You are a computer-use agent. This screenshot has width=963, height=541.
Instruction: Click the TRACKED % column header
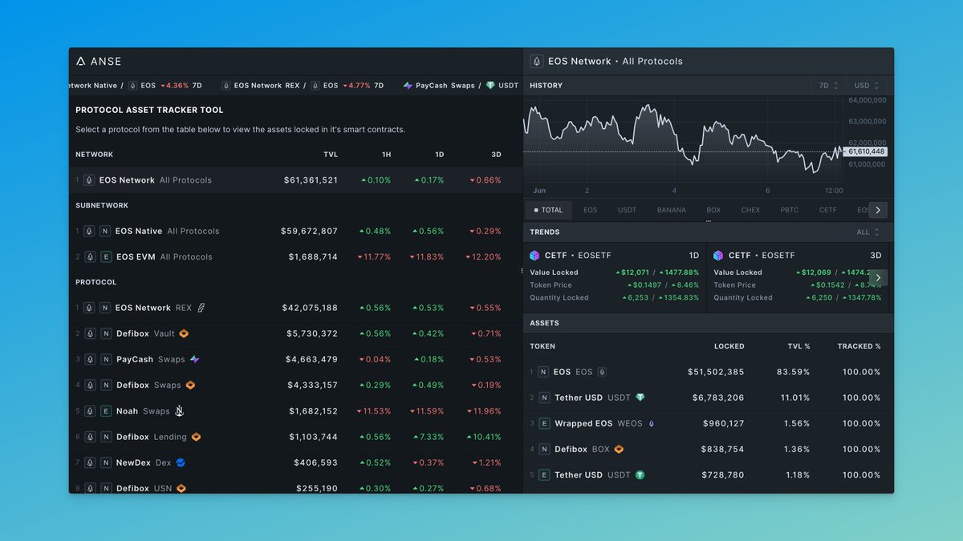859,346
